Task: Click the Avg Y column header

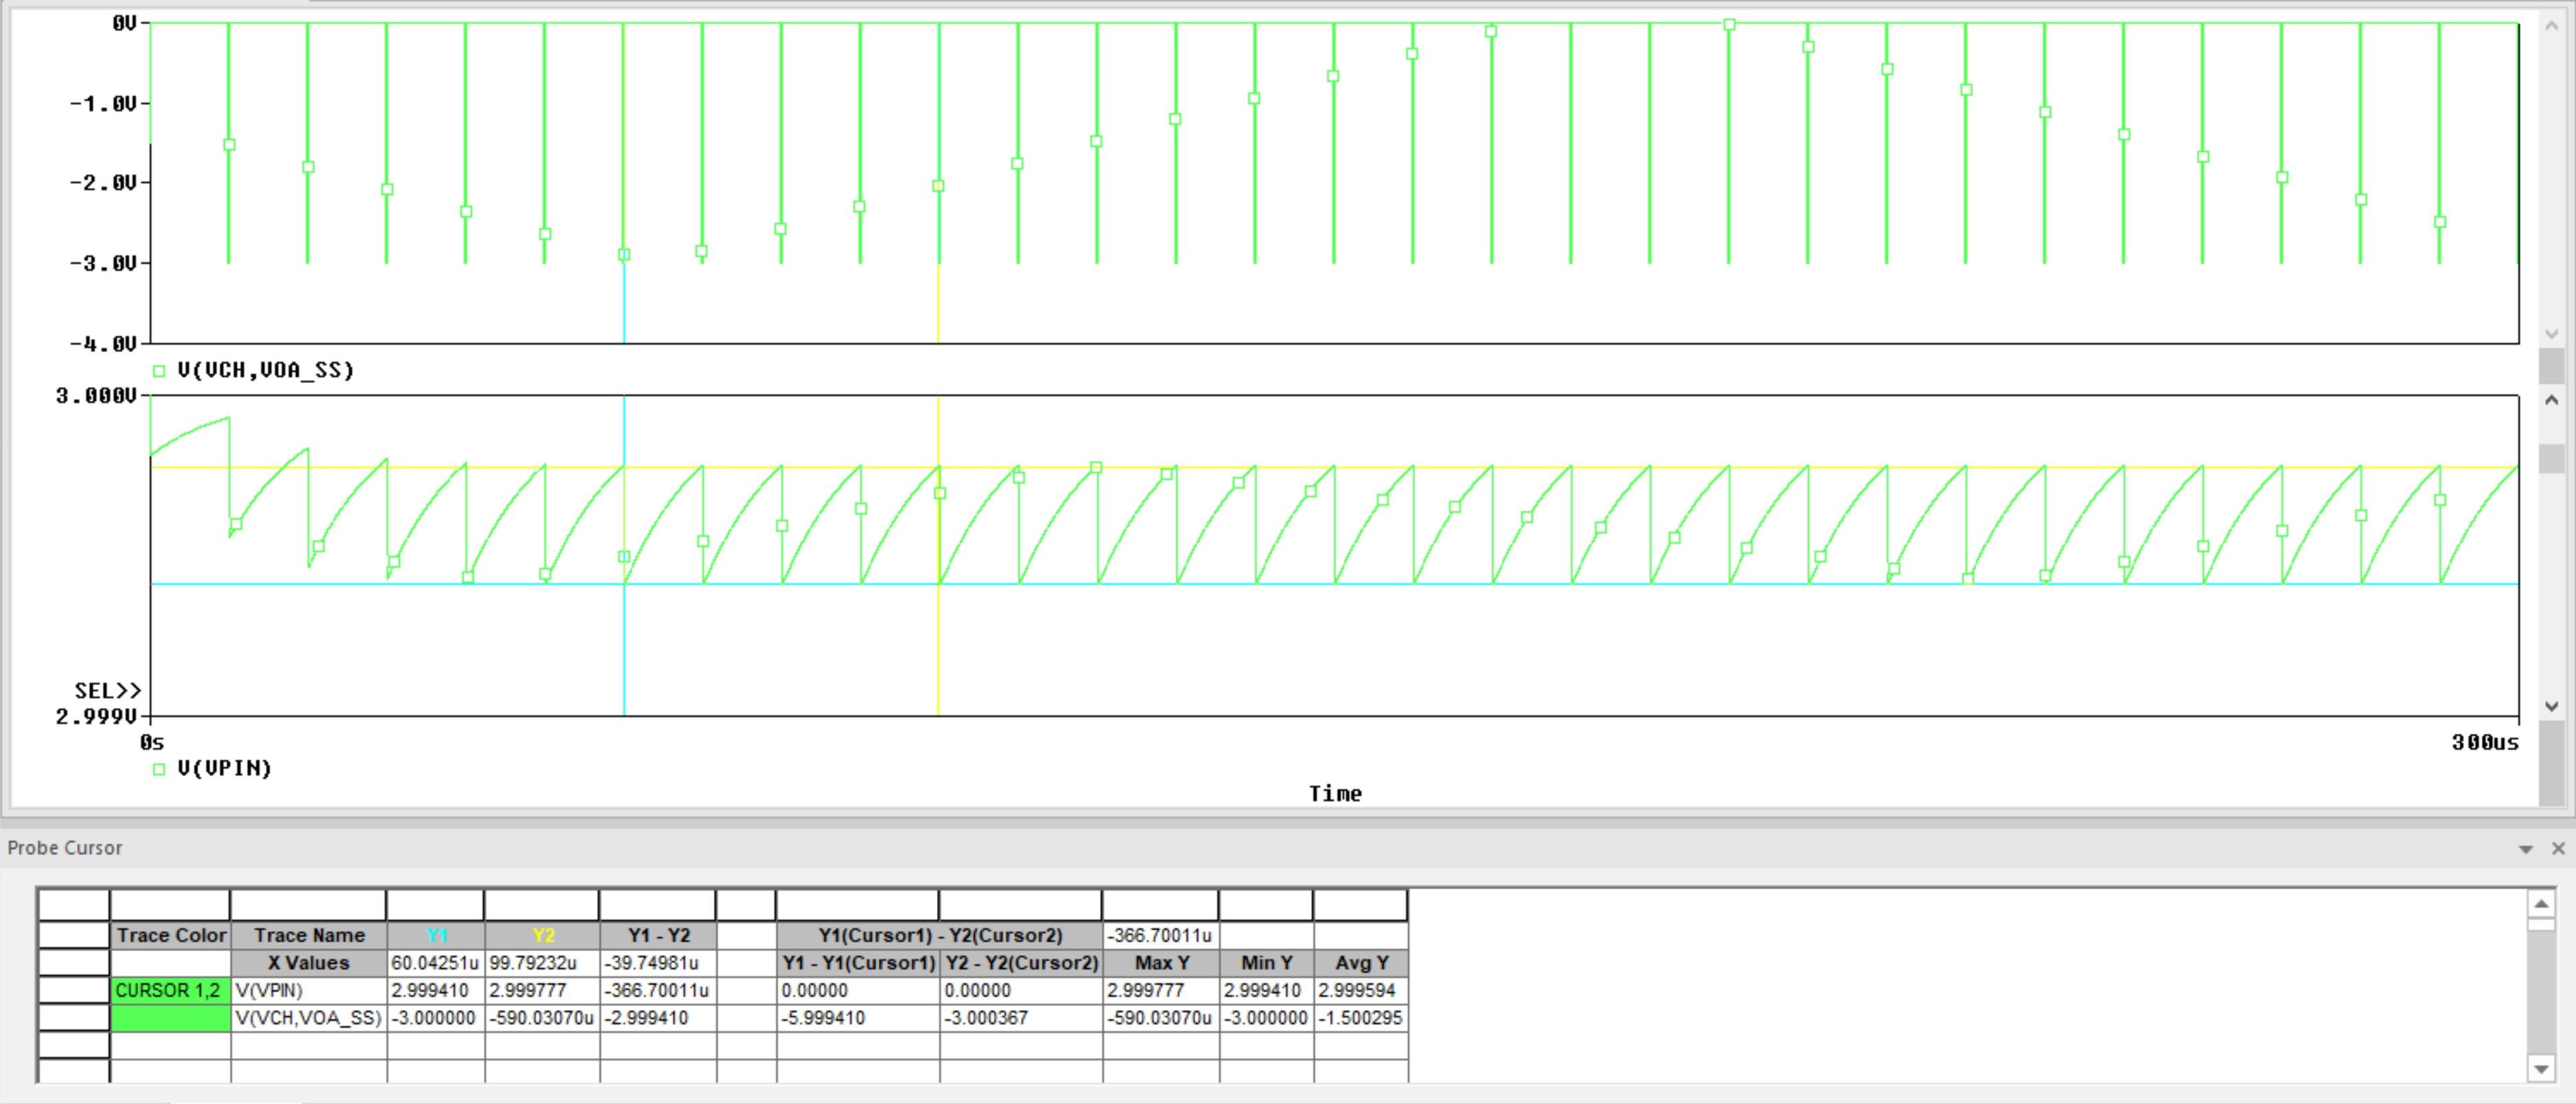Action: [1361, 963]
